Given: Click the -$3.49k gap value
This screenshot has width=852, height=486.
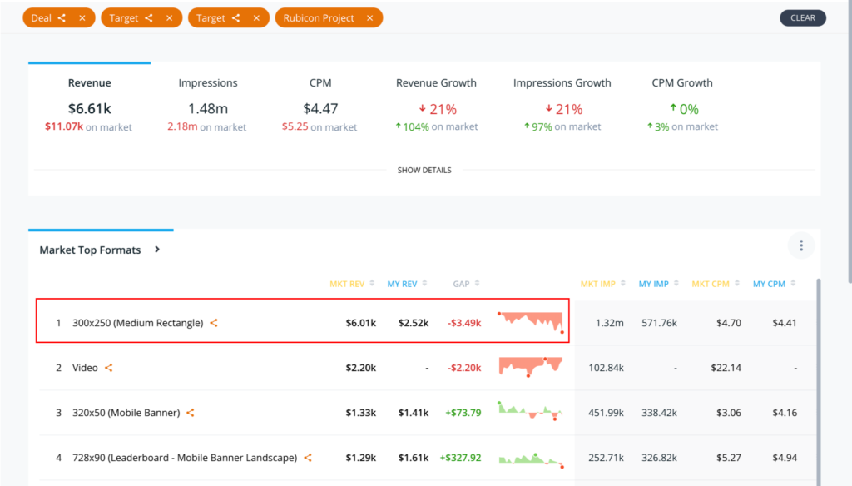Looking at the screenshot, I should point(464,323).
